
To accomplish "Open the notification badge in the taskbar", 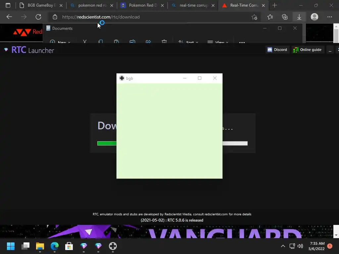I will coord(330,246).
